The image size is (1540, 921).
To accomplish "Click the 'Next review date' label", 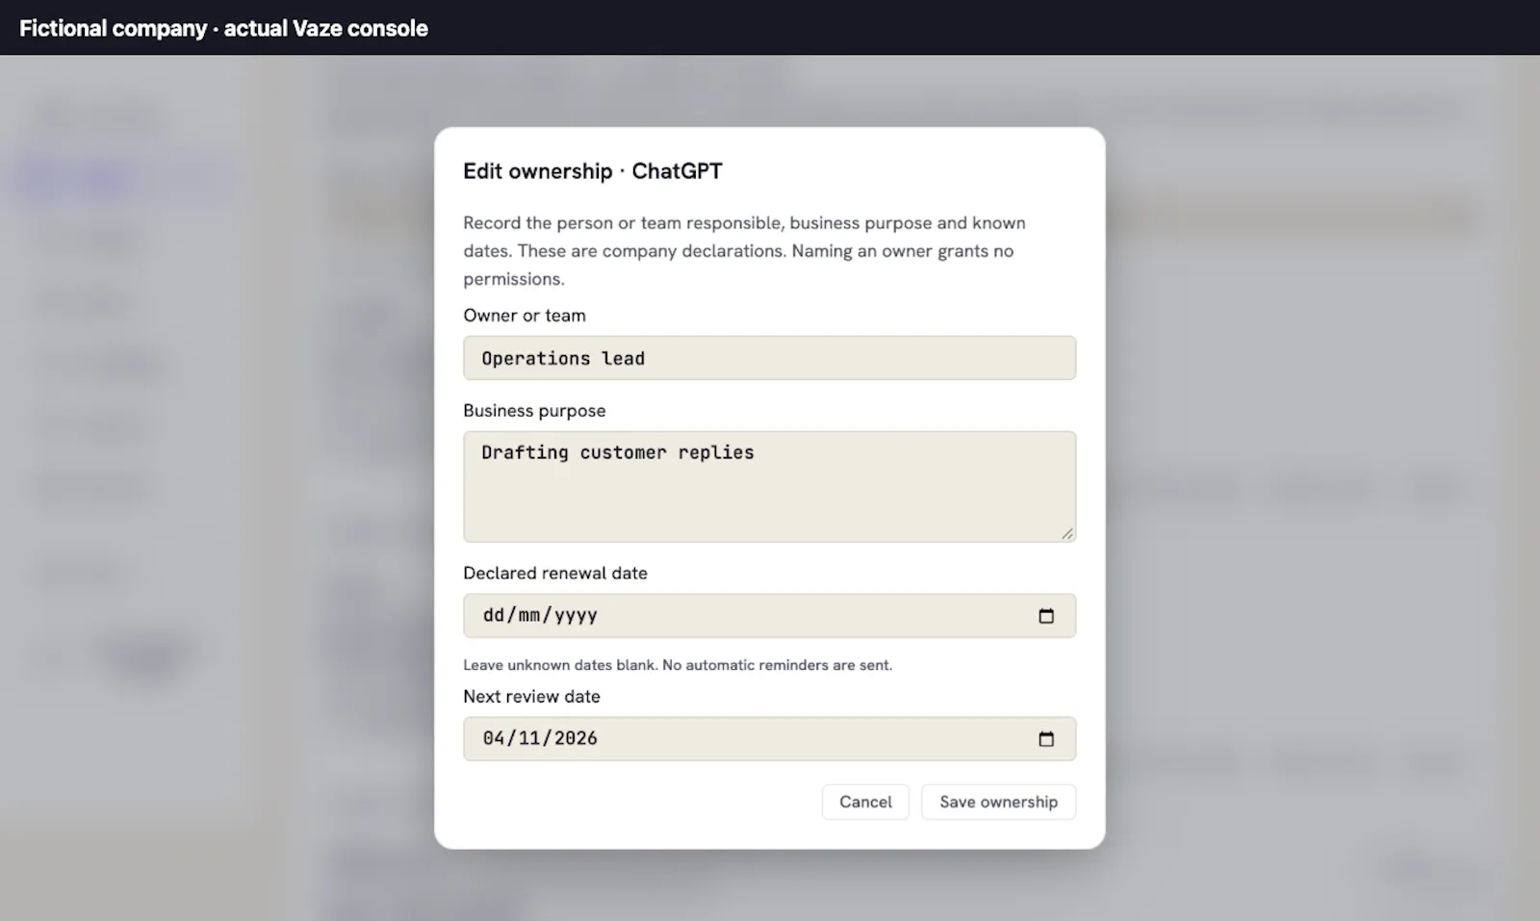I will click(531, 697).
